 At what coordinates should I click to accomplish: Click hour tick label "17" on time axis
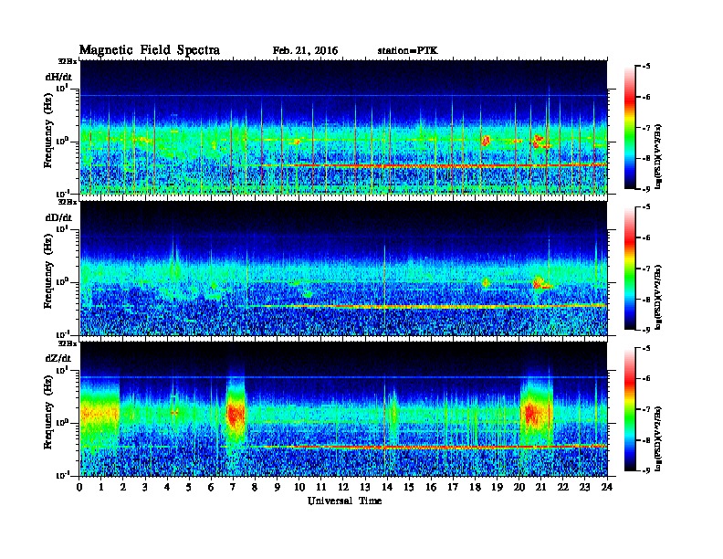click(x=453, y=487)
